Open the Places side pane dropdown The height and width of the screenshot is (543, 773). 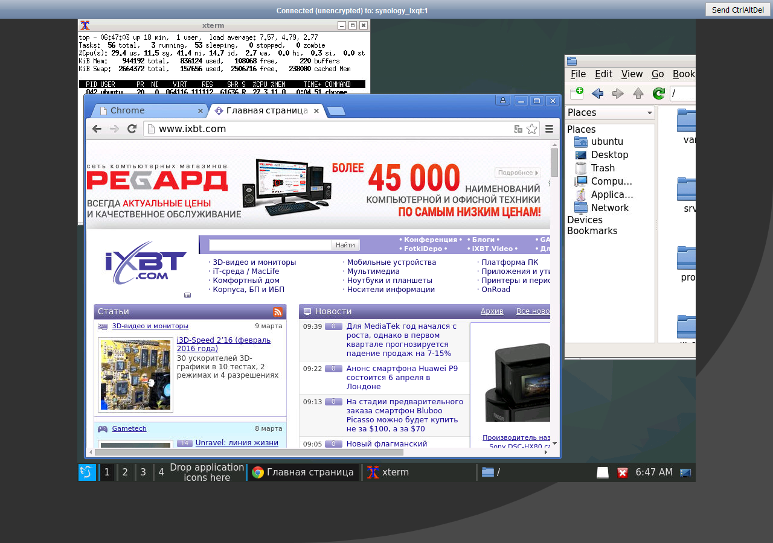click(610, 113)
